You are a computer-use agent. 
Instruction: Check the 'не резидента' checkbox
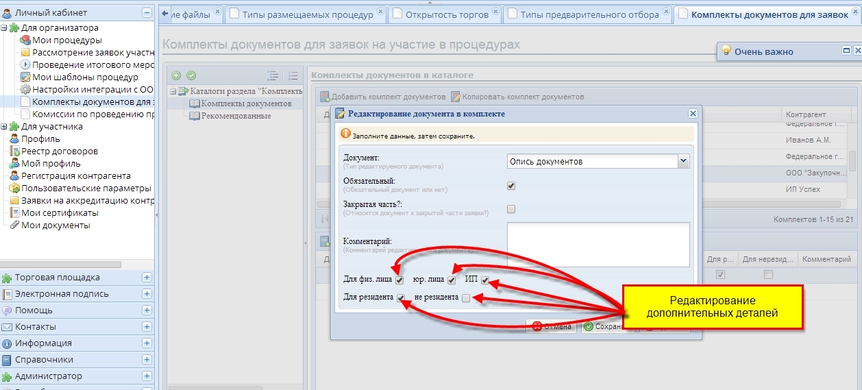pyautogui.click(x=466, y=298)
